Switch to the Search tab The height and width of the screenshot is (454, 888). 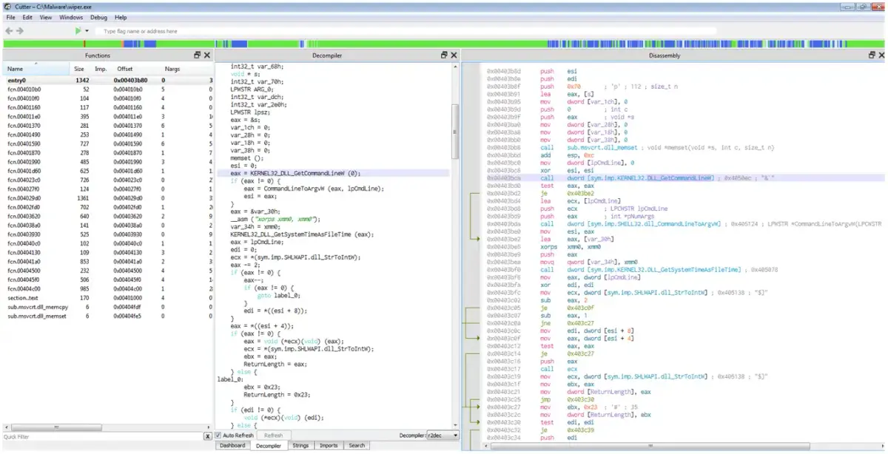coord(357,445)
